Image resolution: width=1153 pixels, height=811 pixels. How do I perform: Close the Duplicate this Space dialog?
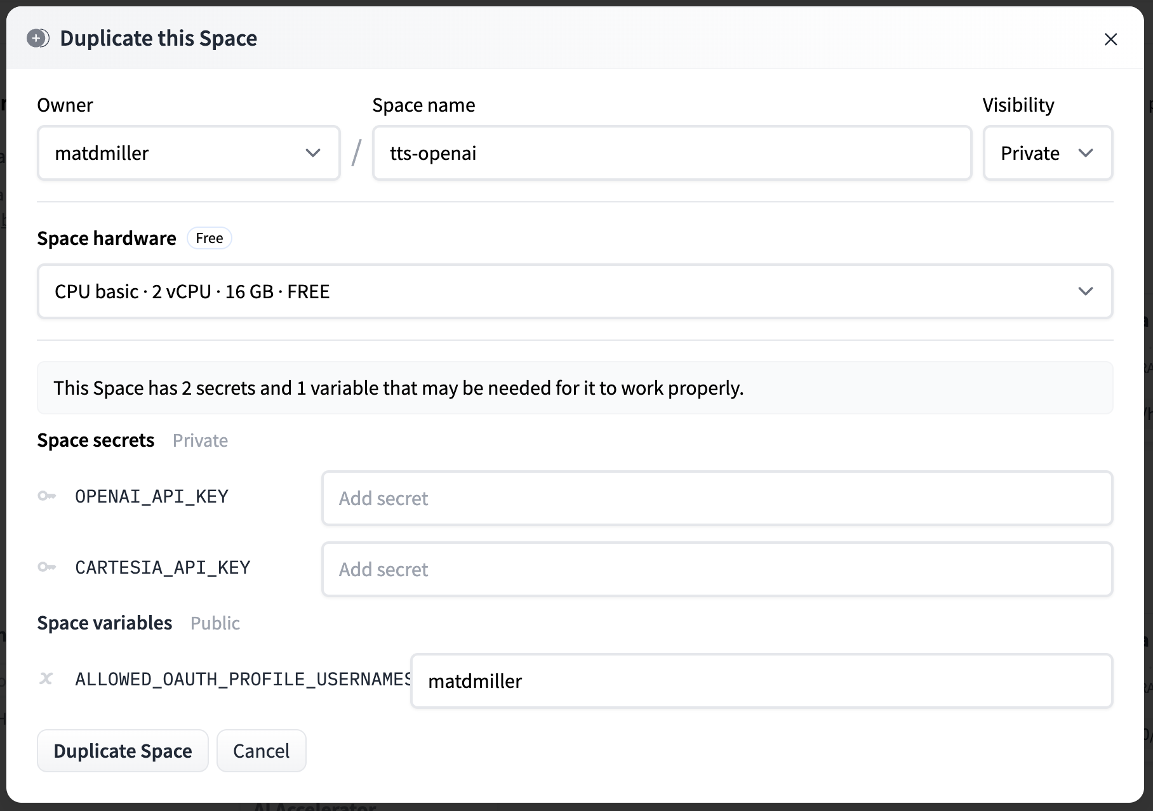pyautogui.click(x=1110, y=39)
